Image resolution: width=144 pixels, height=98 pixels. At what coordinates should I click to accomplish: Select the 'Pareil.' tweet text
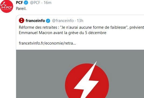pos(21,9)
